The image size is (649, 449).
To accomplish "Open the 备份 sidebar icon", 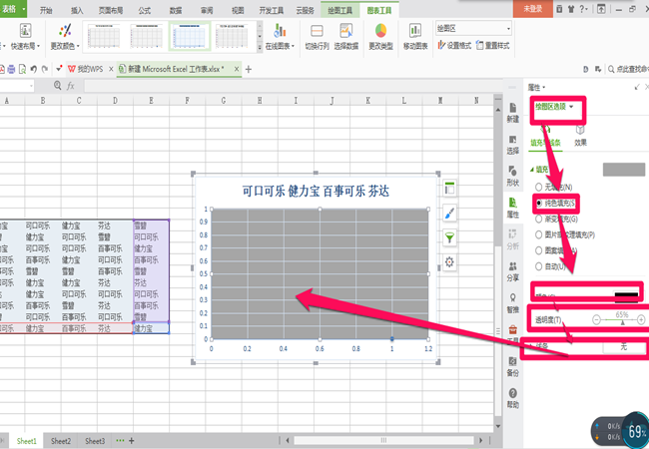I will click(x=513, y=367).
